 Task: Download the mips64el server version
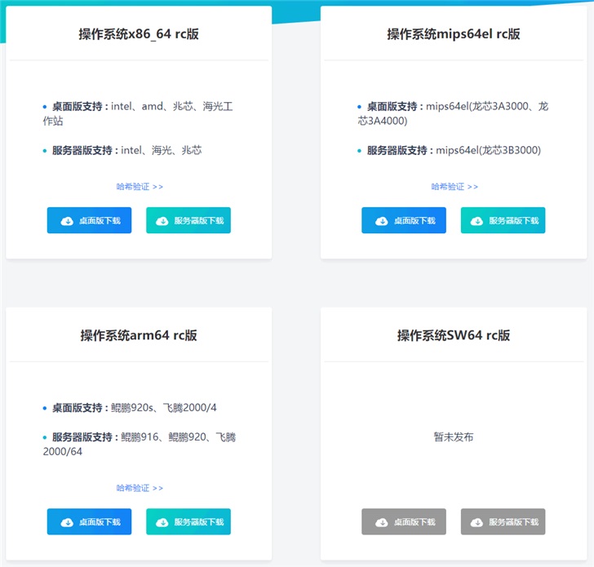click(x=503, y=220)
